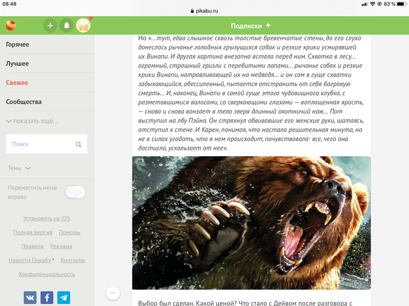
Task: Toggle the move menu right switch
Action: point(75,192)
